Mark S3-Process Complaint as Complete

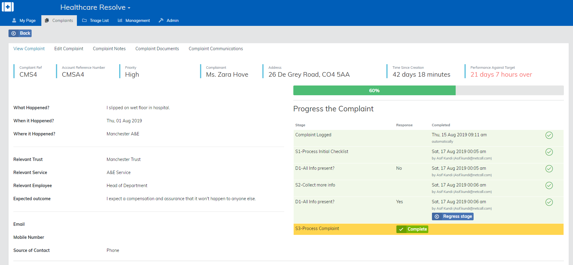(412, 229)
